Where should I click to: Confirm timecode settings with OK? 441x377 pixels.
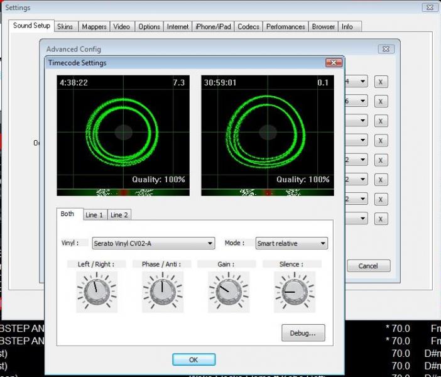point(193,359)
